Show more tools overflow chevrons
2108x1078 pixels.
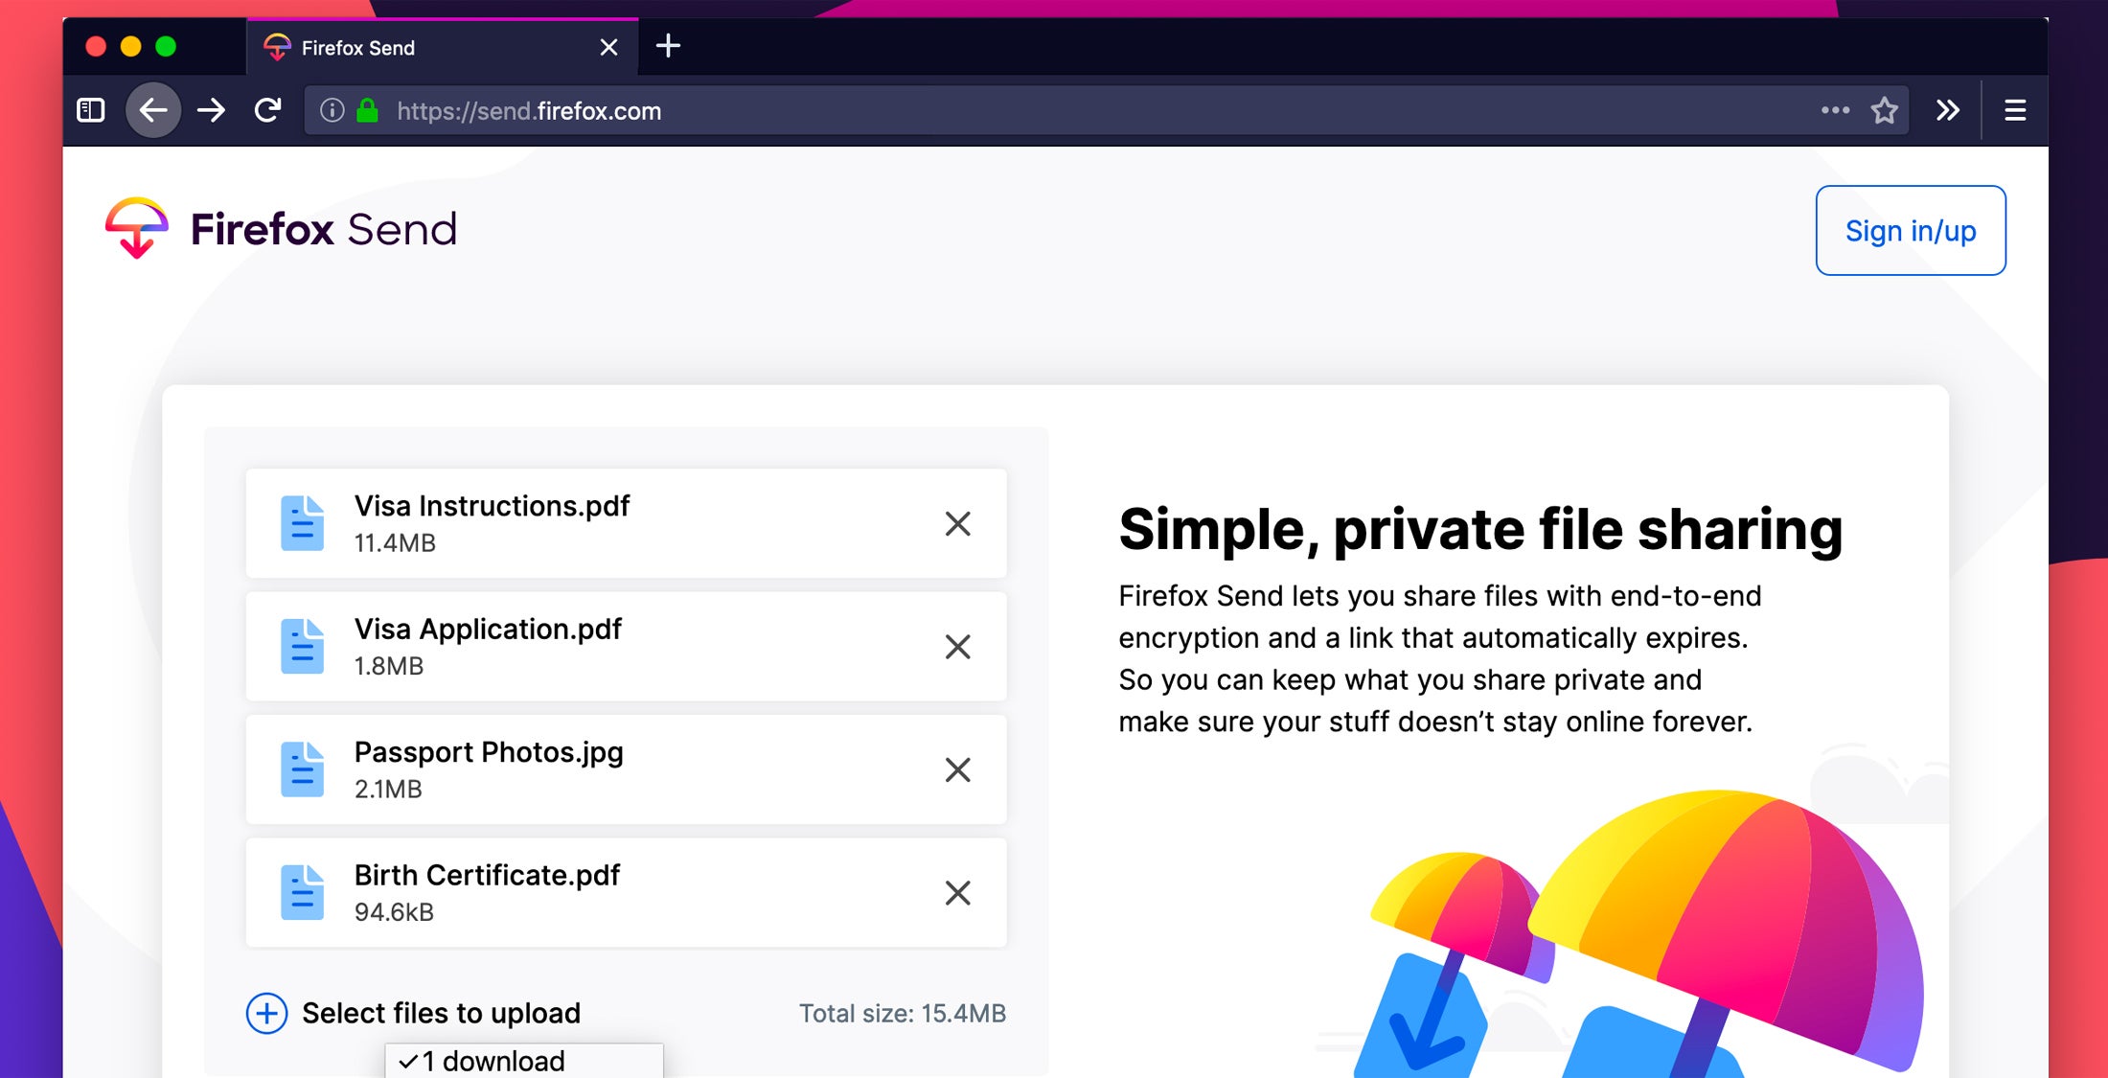click(1947, 110)
